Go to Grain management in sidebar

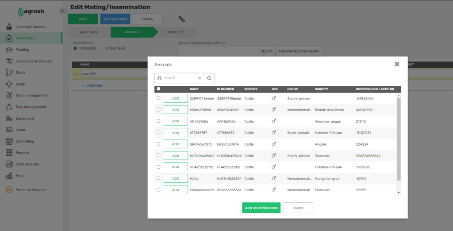point(31,95)
